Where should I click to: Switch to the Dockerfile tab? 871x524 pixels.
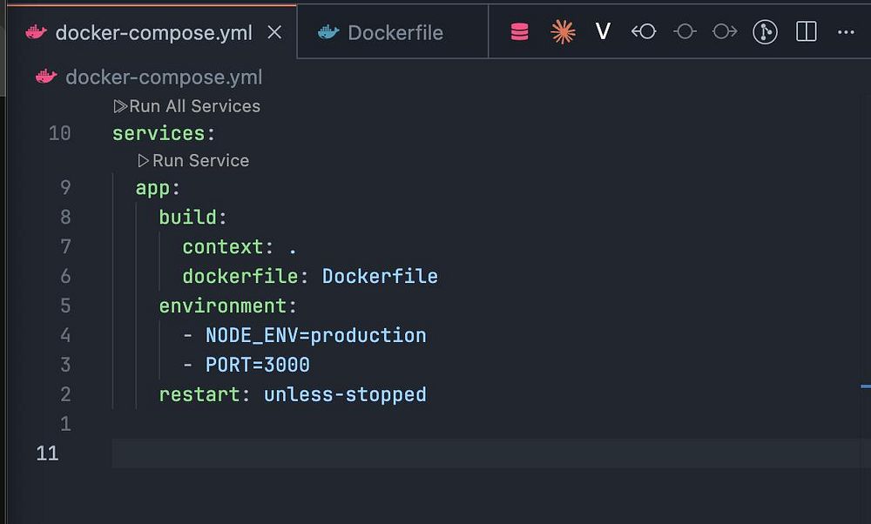tap(395, 33)
